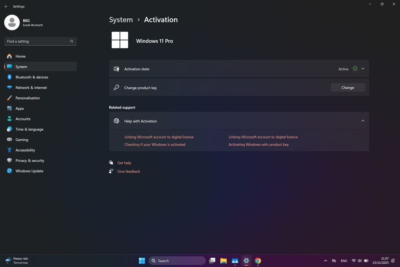Click the crossed-out cloud tray icon
This screenshot has height=267, width=400.
(x=334, y=261)
